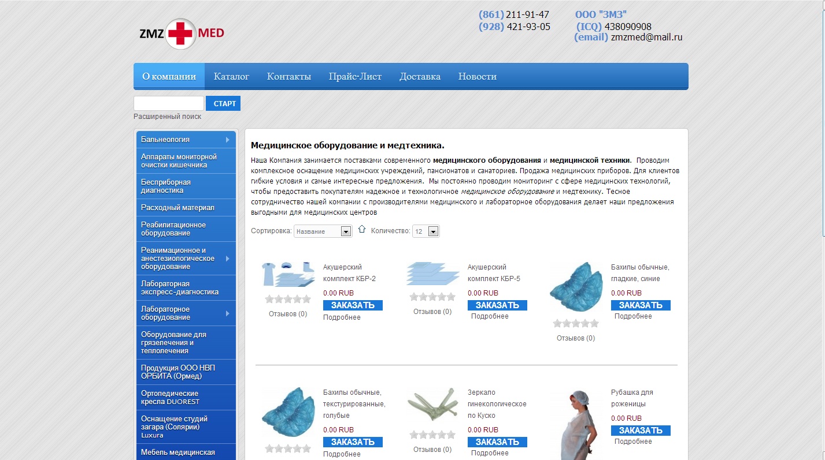Image resolution: width=825 pixels, height=460 pixels.
Task: Click email zmzmed@mail.ru
Action: click(x=647, y=38)
